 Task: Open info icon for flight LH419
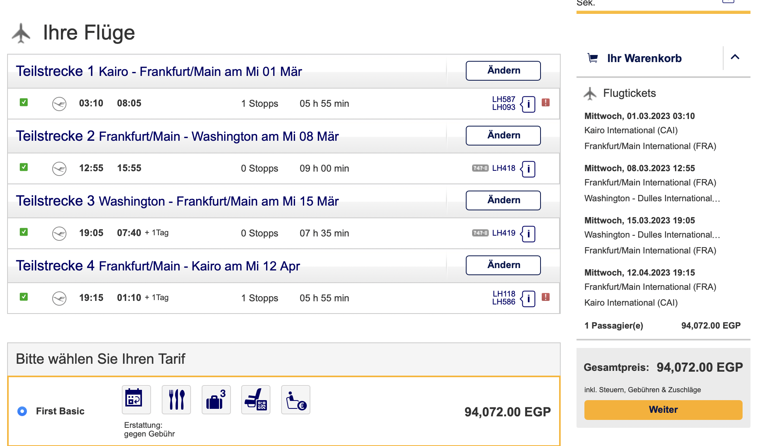click(528, 234)
